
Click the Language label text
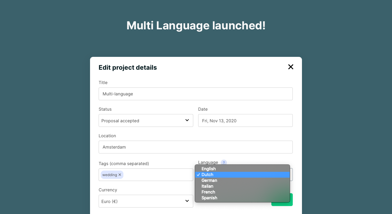[208, 162]
